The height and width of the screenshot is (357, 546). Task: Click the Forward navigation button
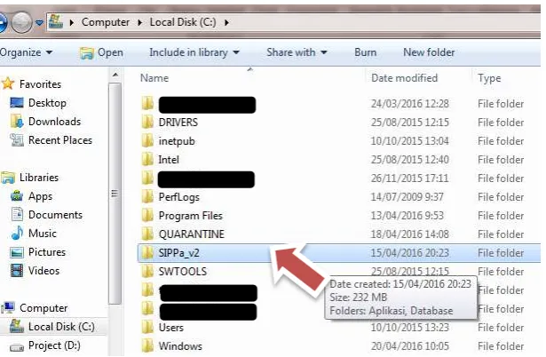(21, 22)
